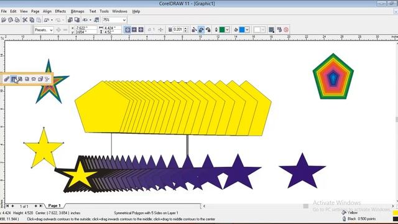
Task: Toggle the Outside contour option
Action: click(x=141, y=30)
